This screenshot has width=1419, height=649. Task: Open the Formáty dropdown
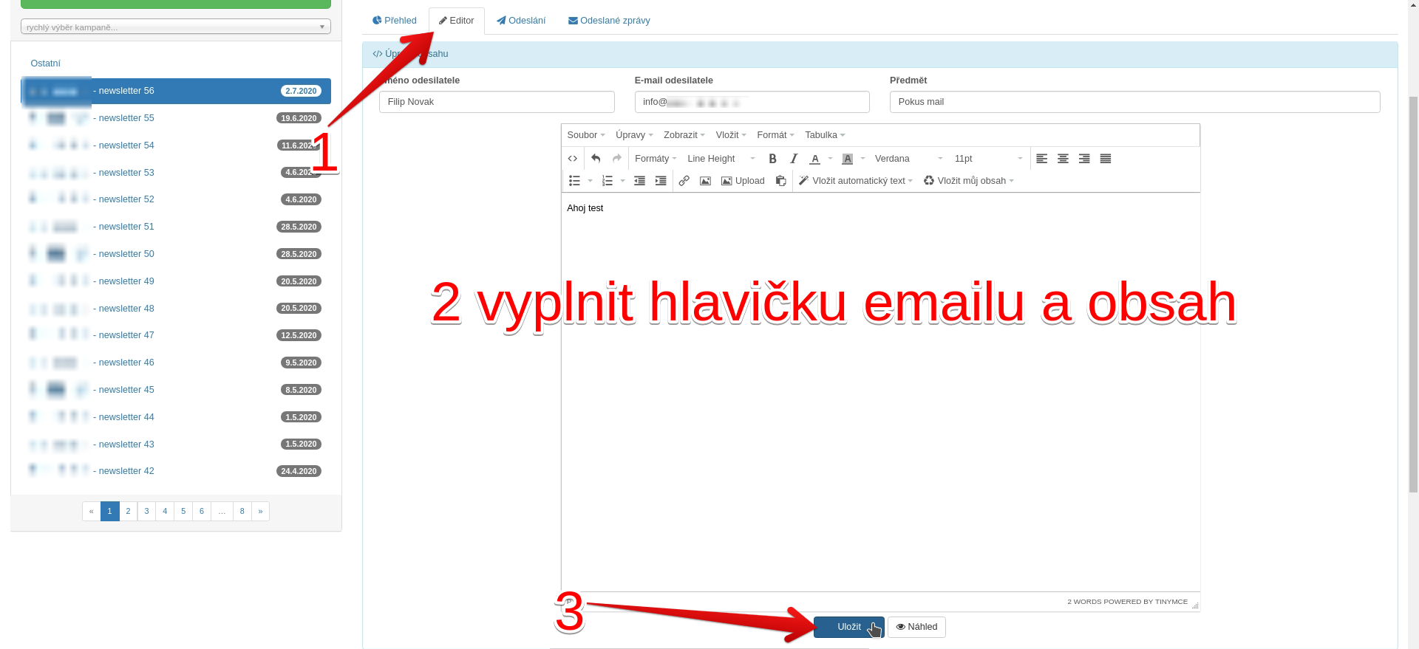click(x=656, y=159)
